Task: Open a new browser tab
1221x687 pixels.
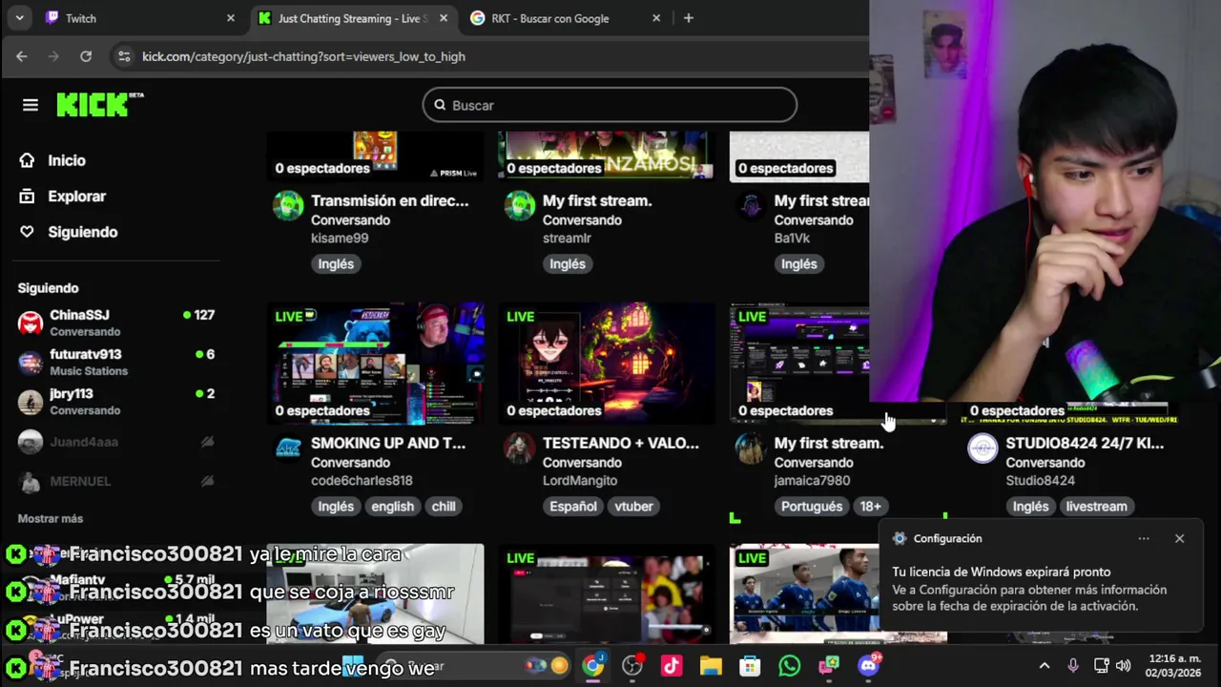Action: [689, 18]
